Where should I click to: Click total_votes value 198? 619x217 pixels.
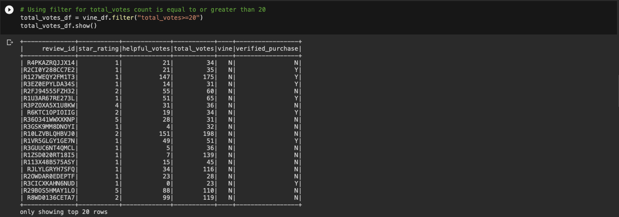click(209, 134)
